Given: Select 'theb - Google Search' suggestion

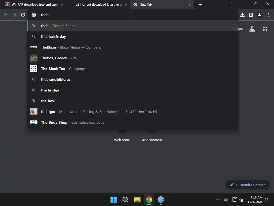Looking at the screenshot, I should [x=133, y=26].
